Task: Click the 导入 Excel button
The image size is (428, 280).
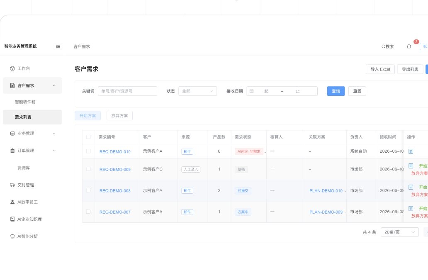Action: tap(380, 69)
